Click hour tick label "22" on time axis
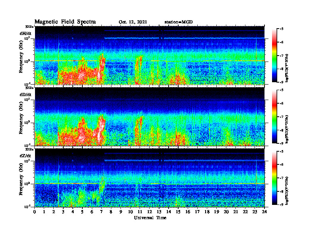Screen dimensions: 315x243 click(x=245, y=212)
